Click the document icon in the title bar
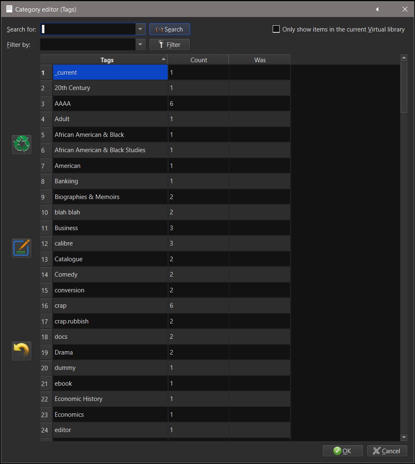415x464 pixels. pos(9,9)
